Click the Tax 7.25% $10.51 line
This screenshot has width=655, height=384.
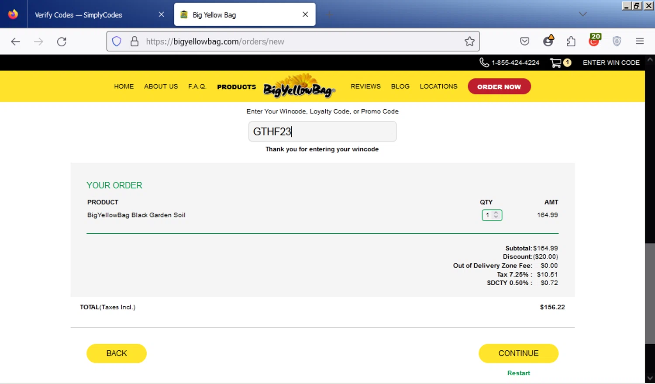(x=527, y=274)
